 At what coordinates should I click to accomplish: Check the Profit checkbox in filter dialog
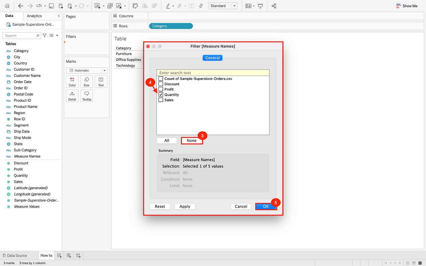coord(161,89)
